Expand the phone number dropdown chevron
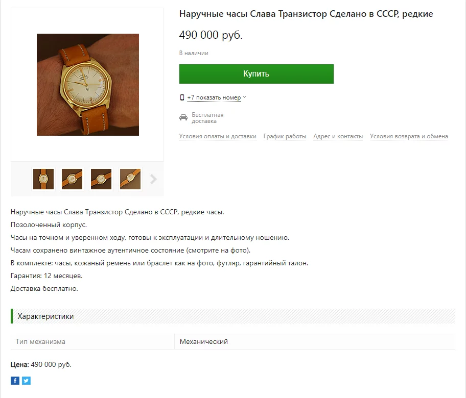The height and width of the screenshot is (398, 466). pos(245,97)
